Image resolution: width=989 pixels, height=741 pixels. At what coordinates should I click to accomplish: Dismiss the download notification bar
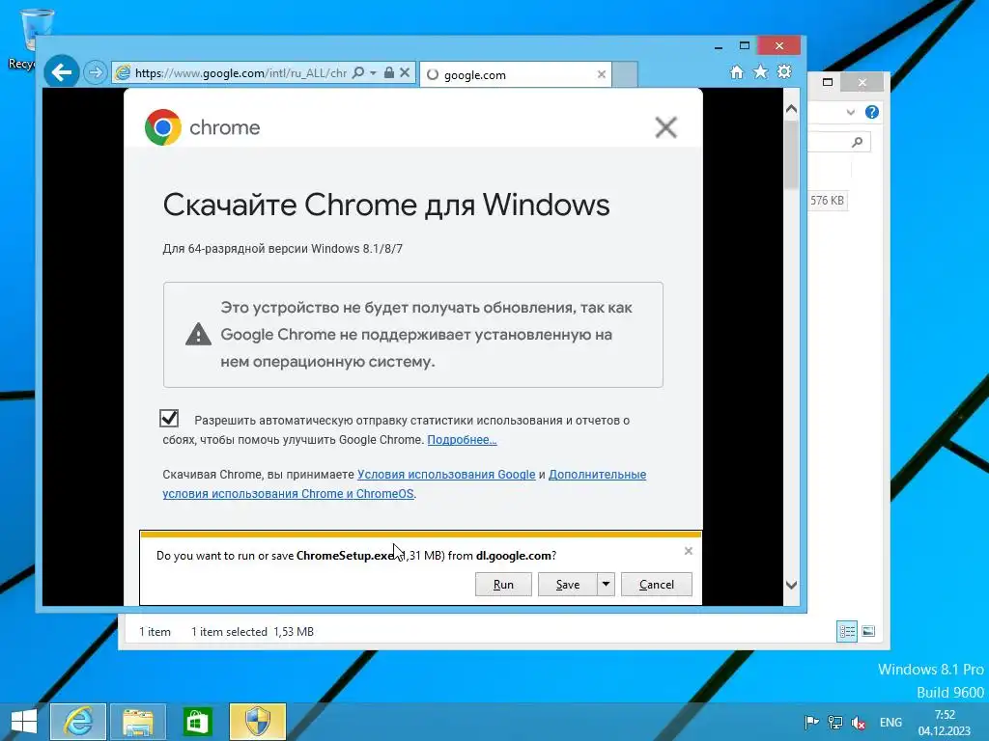688,551
